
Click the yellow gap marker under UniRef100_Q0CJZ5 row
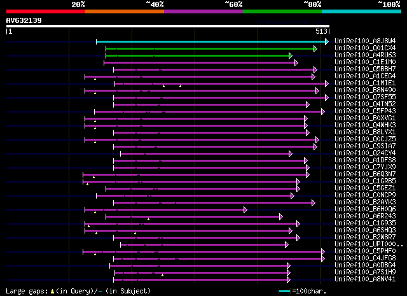(x=95, y=142)
